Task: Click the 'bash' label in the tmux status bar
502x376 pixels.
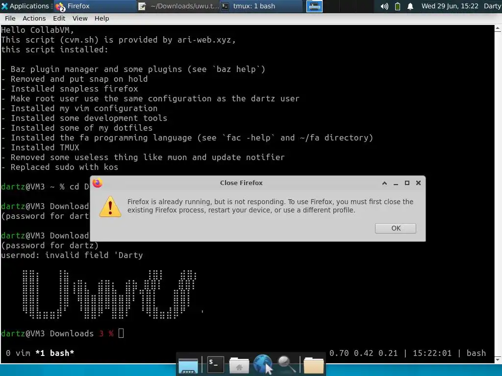Action: click(x=476, y=353)
